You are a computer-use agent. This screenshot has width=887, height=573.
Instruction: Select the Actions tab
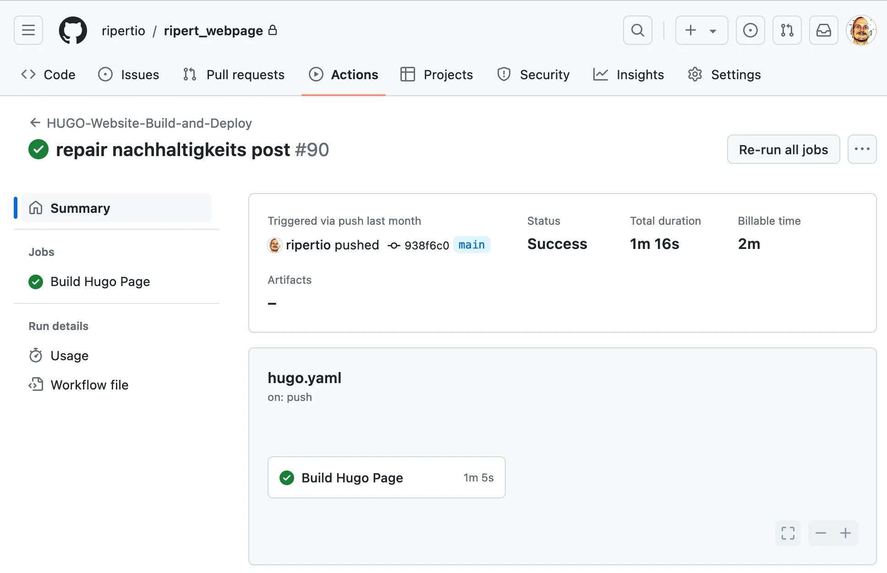[344, 74]
